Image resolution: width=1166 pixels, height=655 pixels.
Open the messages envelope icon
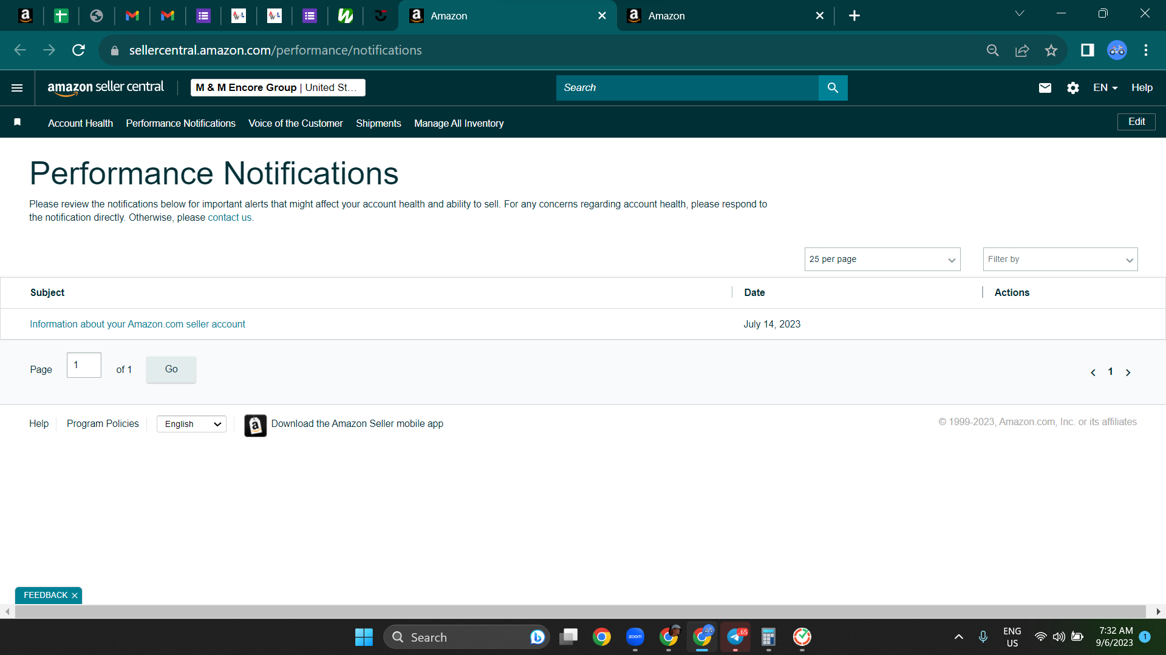click(x=1045, y=88)
